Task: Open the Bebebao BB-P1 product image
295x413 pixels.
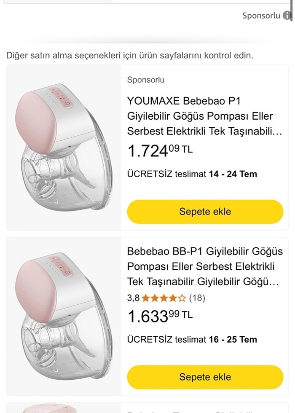Action: click(64, 313)
